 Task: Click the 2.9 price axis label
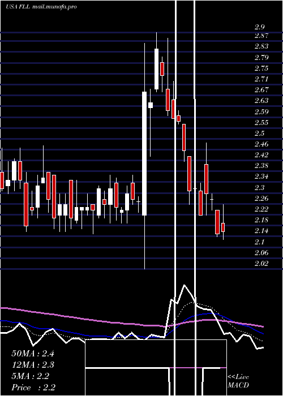pyautogui.click(x=259, y=27)
